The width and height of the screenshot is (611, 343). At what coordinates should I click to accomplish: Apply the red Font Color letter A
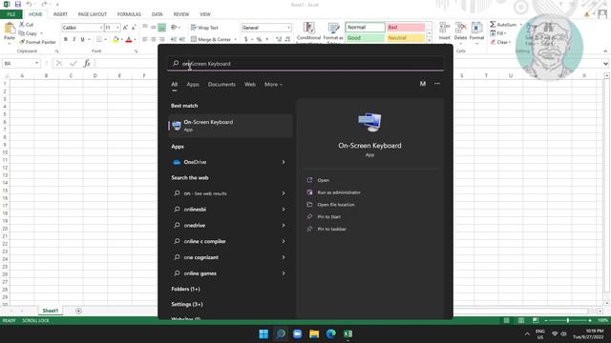click(129, 39)
